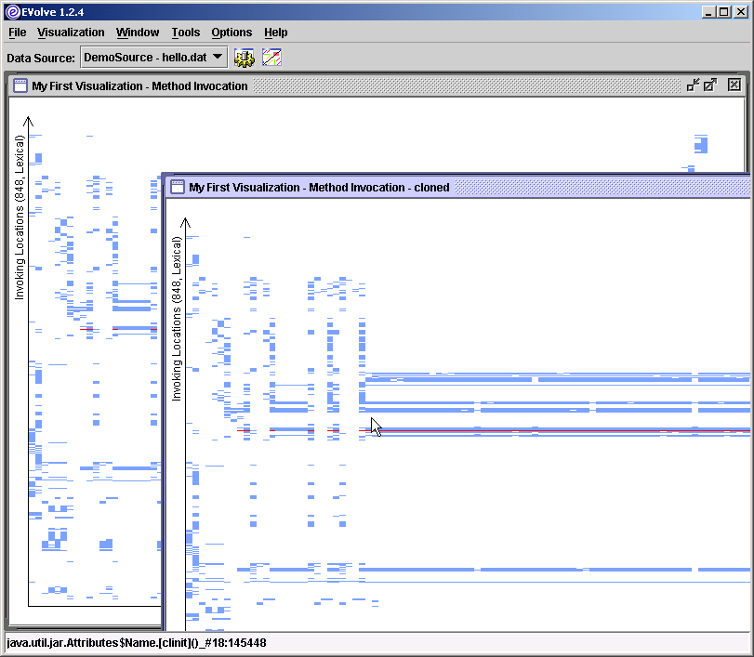The image size is (754, 657).
Task: Click the EVolve application logo icon
Action: [x=12, y=11]
